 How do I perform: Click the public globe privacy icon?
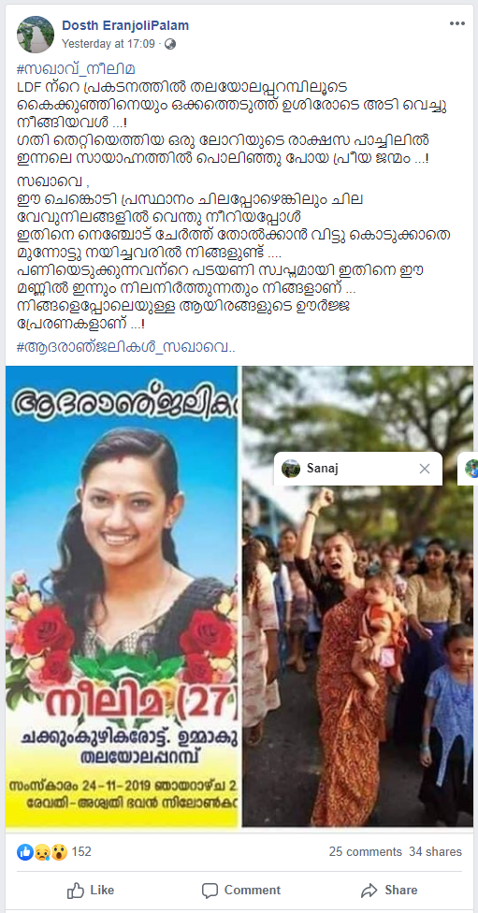170,44
